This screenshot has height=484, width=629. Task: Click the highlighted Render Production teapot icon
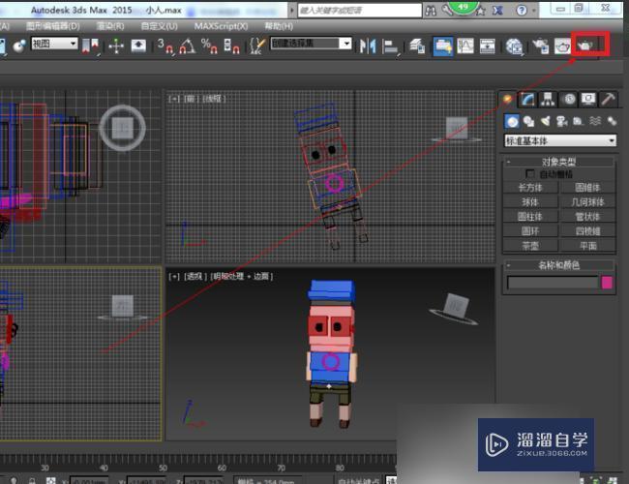pos(587,45)
